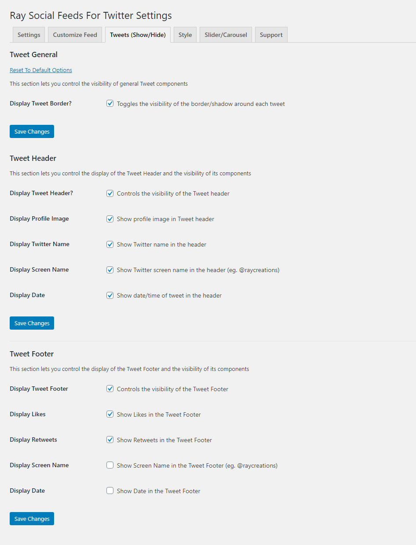This screenshot has width=416, height=545.
Task: Open the Settings tab
Action: (29, 35)
